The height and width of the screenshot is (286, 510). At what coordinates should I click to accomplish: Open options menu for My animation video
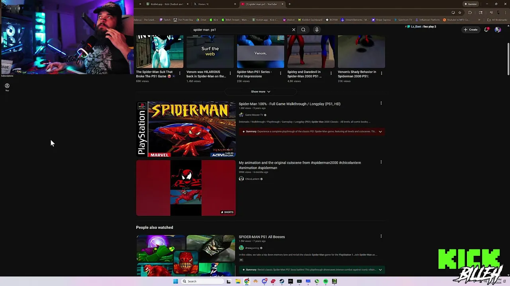click(x=381, y=162)
